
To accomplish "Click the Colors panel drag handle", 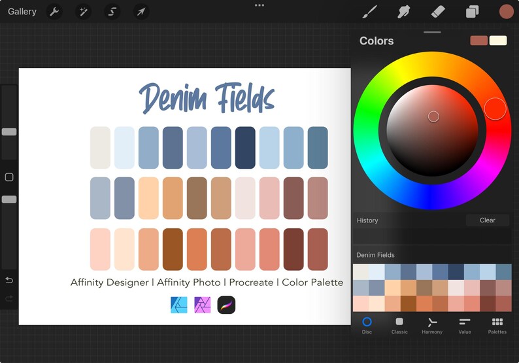I will (432, 32).
